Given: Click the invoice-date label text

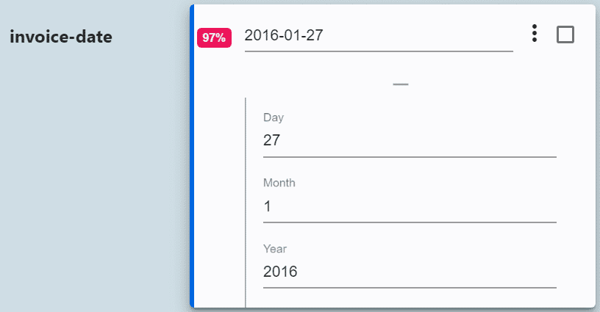Looking at the screenshot, I should point(61,37).
